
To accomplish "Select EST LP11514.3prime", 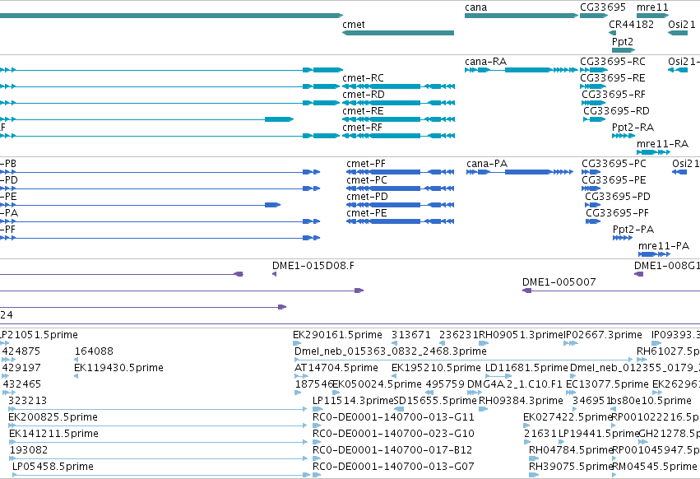I will coord(318,409).
